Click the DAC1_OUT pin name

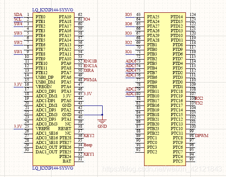pos(46,152)
